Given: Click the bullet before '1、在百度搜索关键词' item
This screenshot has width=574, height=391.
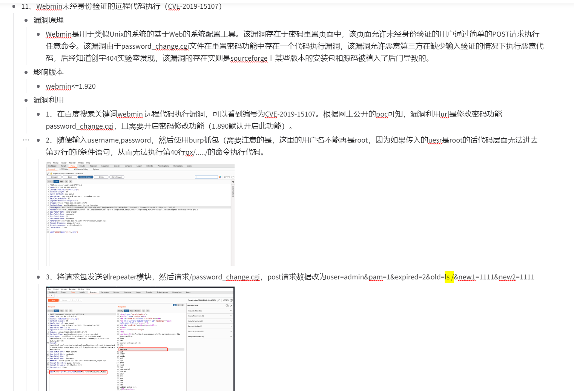Looking at the screenshot, I should coord(38,114).
